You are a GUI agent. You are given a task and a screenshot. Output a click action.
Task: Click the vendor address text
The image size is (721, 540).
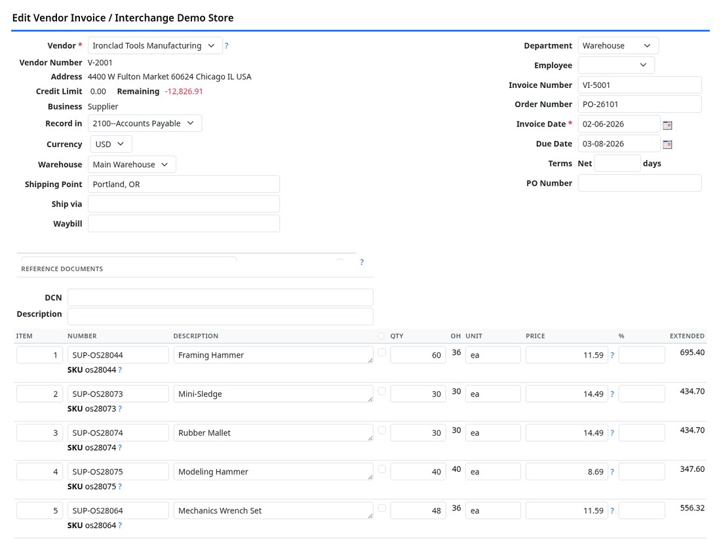point(169,77)
